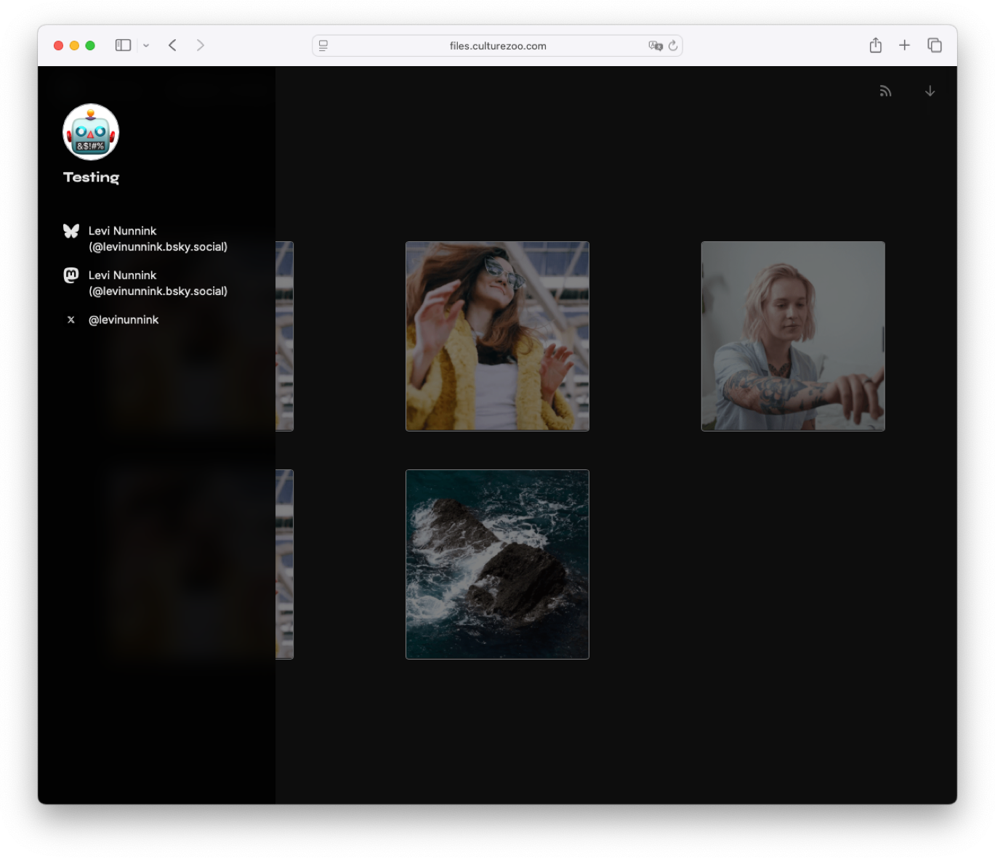Expand the sidebar tab group dropdown chevron

[146, 46]
